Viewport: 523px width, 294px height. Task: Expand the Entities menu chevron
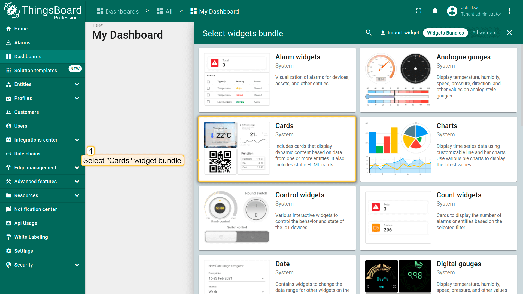tap(77, 84)
